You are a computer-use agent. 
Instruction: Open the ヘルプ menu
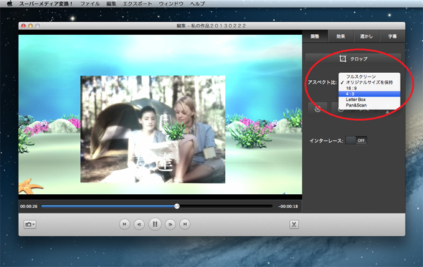(197, 4)
